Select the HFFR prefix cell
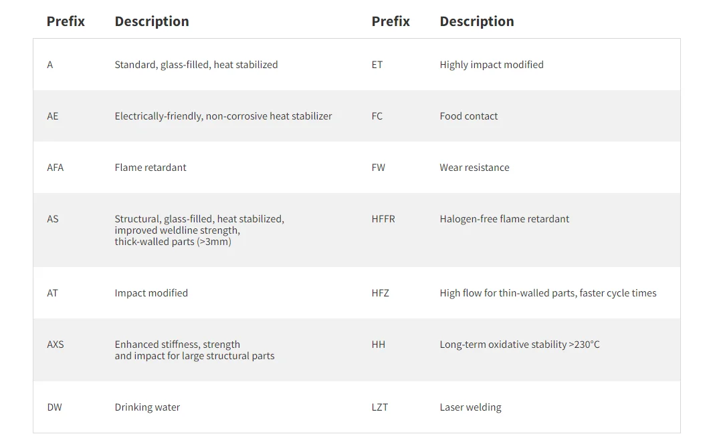The height and width of the screenshot is (434, 715). [x=383, y=219]
